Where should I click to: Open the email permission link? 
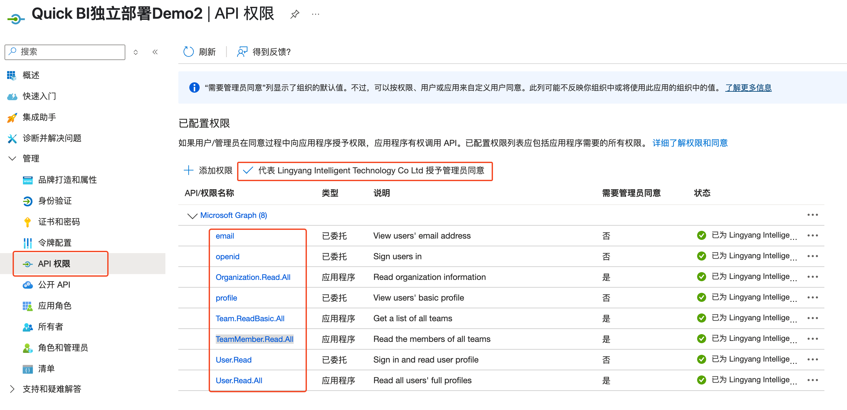(x=225, y=236)
